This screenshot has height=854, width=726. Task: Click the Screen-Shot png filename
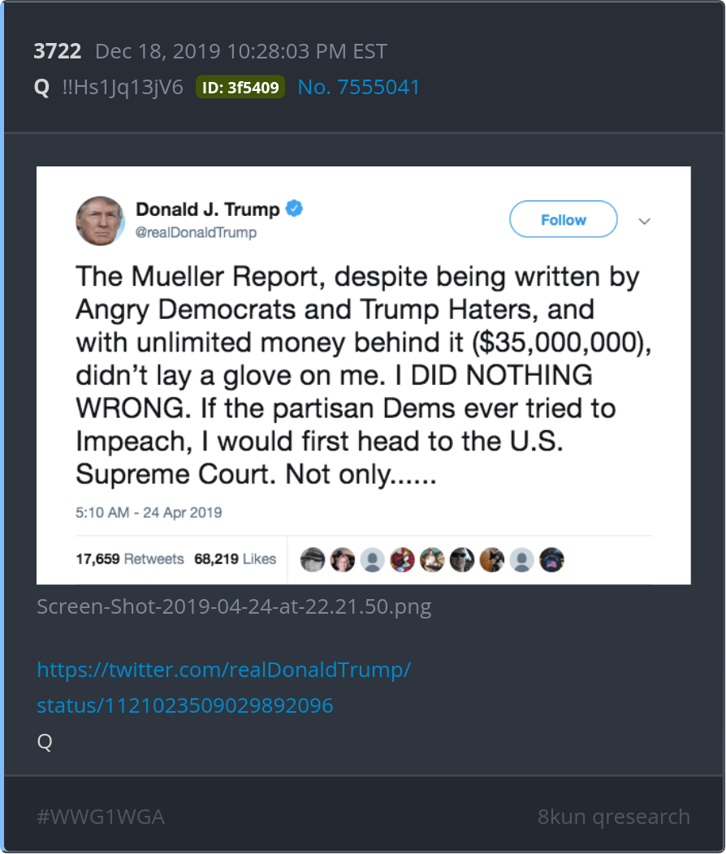click(234, 606)
